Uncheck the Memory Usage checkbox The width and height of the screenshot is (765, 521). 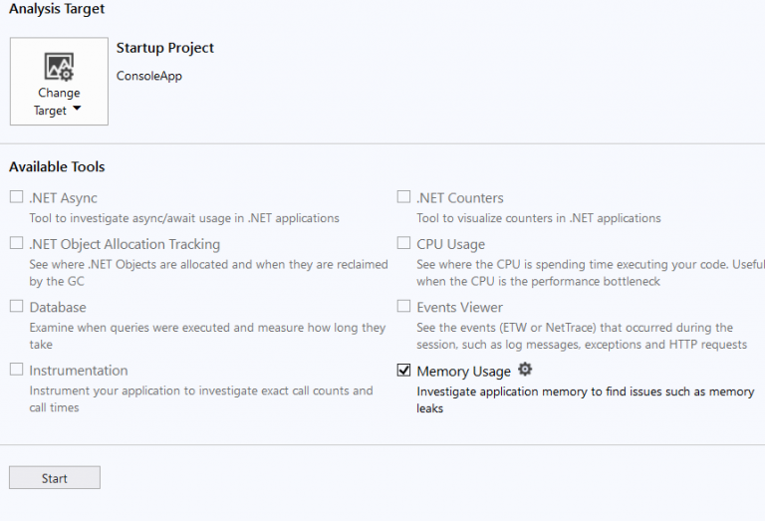403,371
